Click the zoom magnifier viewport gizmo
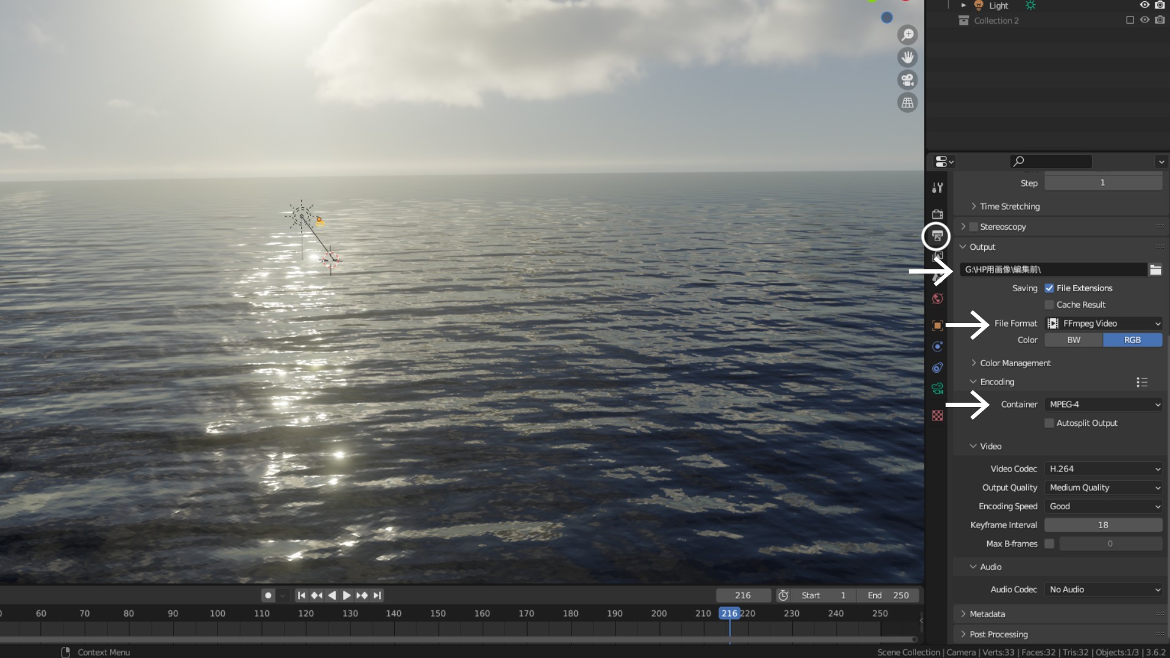The height and width of the screenshot is (658, 1170). pyautogui.click(x=907, y=35)
